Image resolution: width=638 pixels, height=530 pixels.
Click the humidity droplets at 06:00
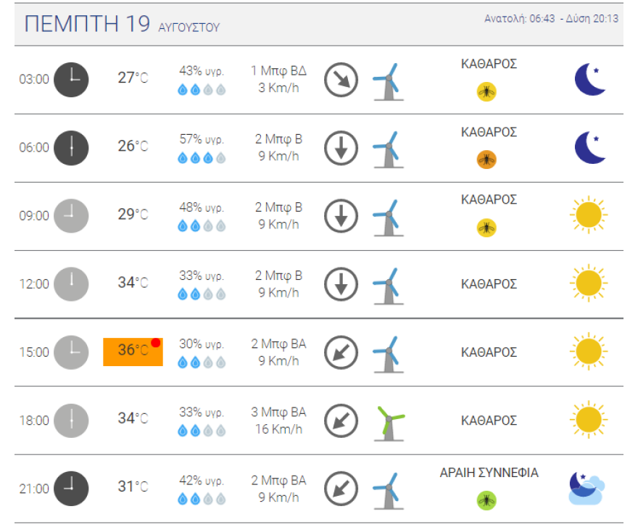pyautogui.click(x=202, y=158)
